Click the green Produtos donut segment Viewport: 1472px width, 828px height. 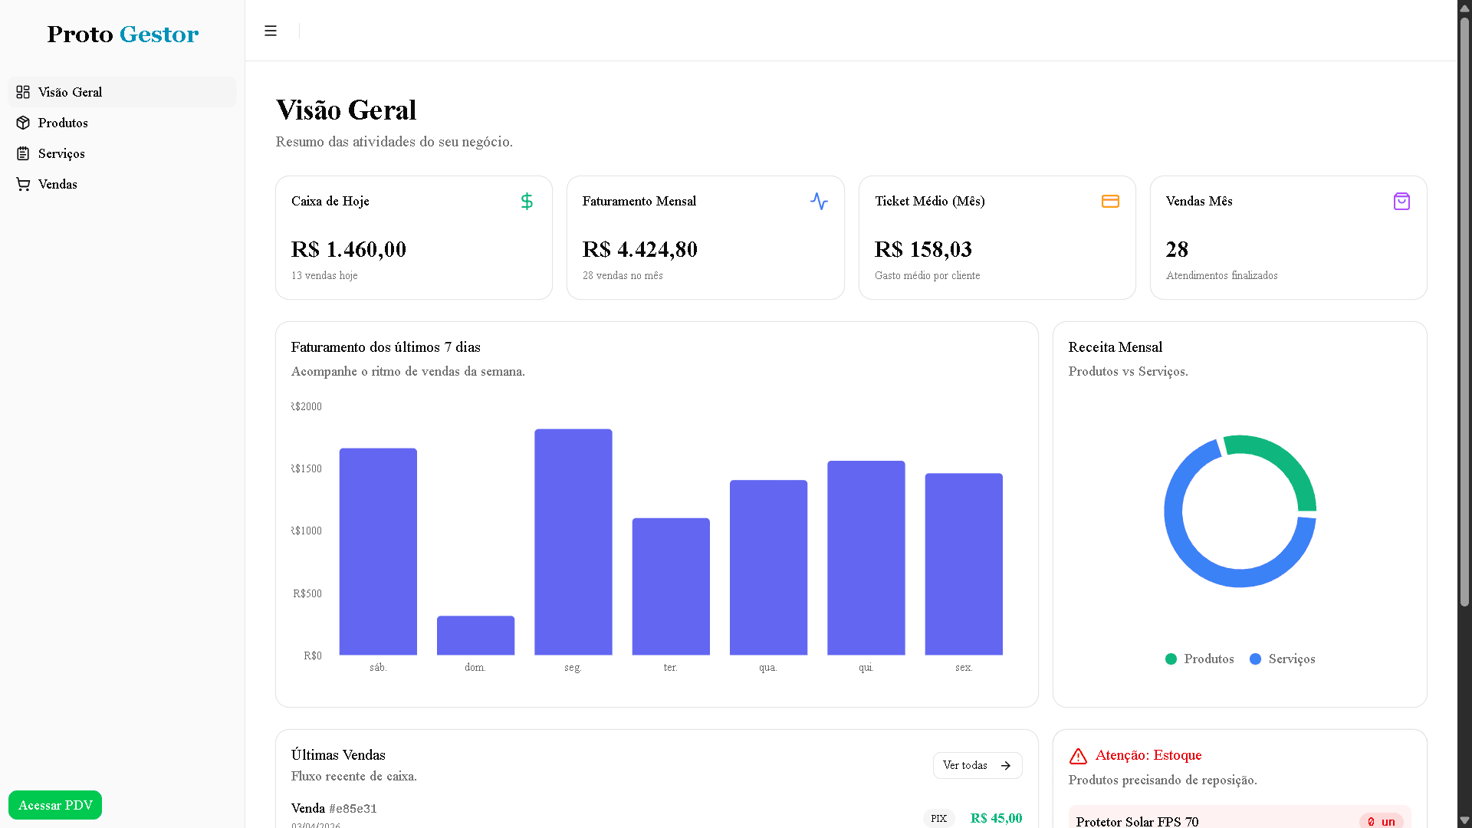pos(1284,463)
